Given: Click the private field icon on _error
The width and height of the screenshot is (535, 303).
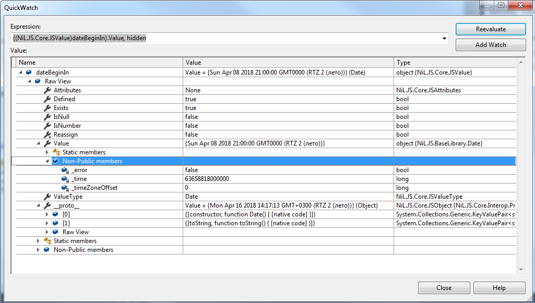Looking at the screenshot, I should [65, 169].
